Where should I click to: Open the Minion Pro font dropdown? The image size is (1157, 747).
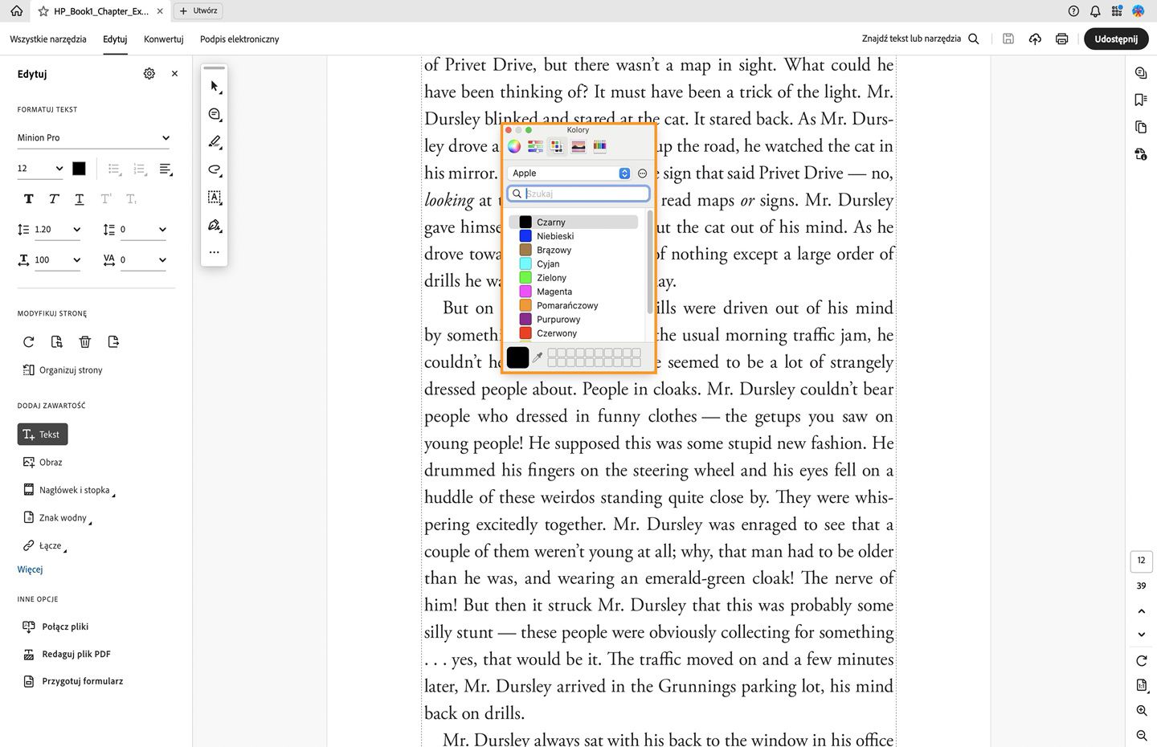(94, 138)
